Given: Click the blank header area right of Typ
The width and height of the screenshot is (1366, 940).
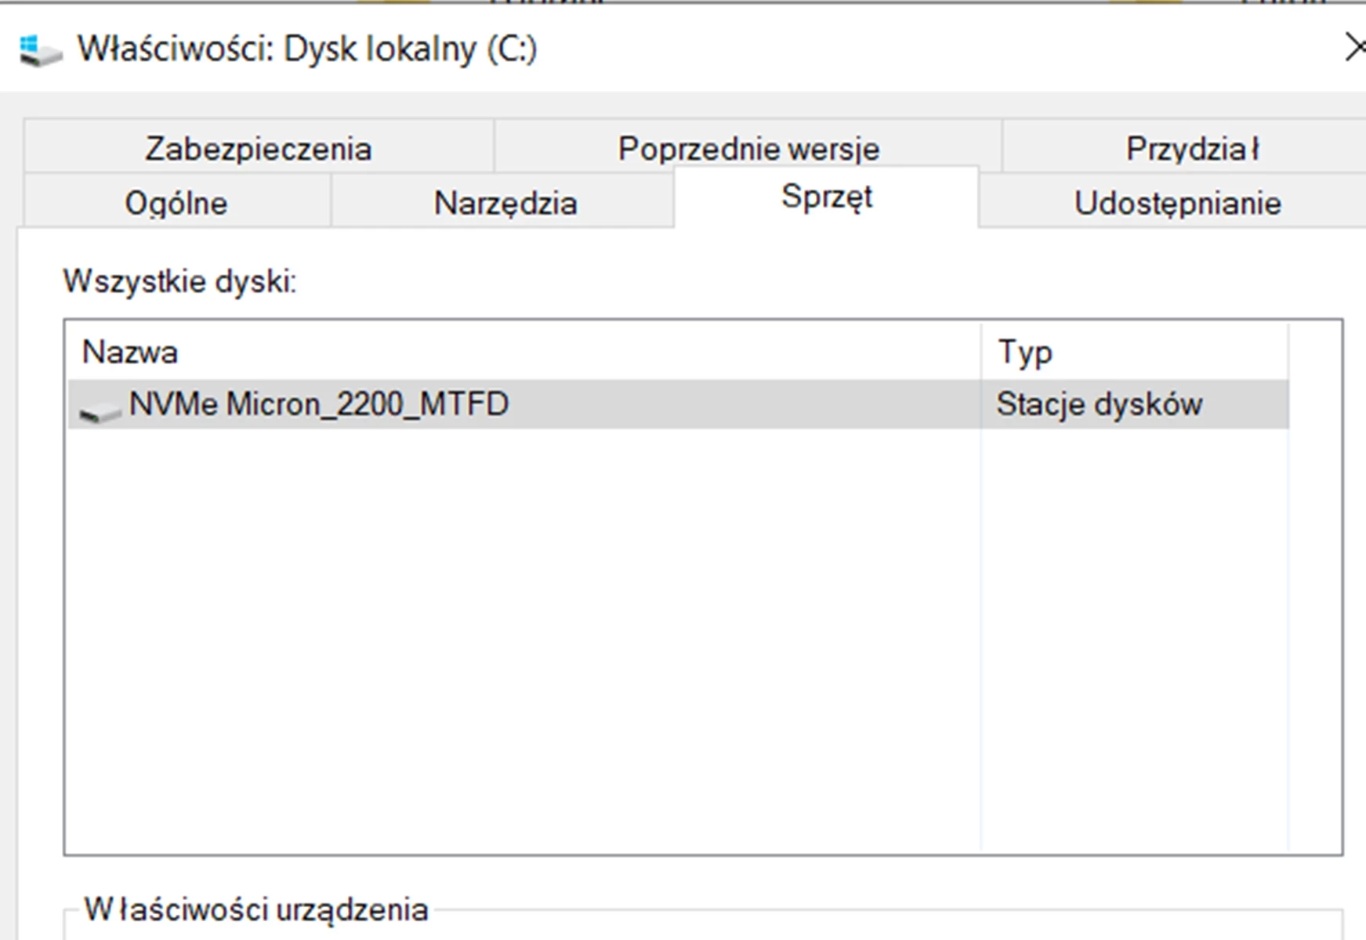Looking at the screenshot, I should [x=1314, y=352].
